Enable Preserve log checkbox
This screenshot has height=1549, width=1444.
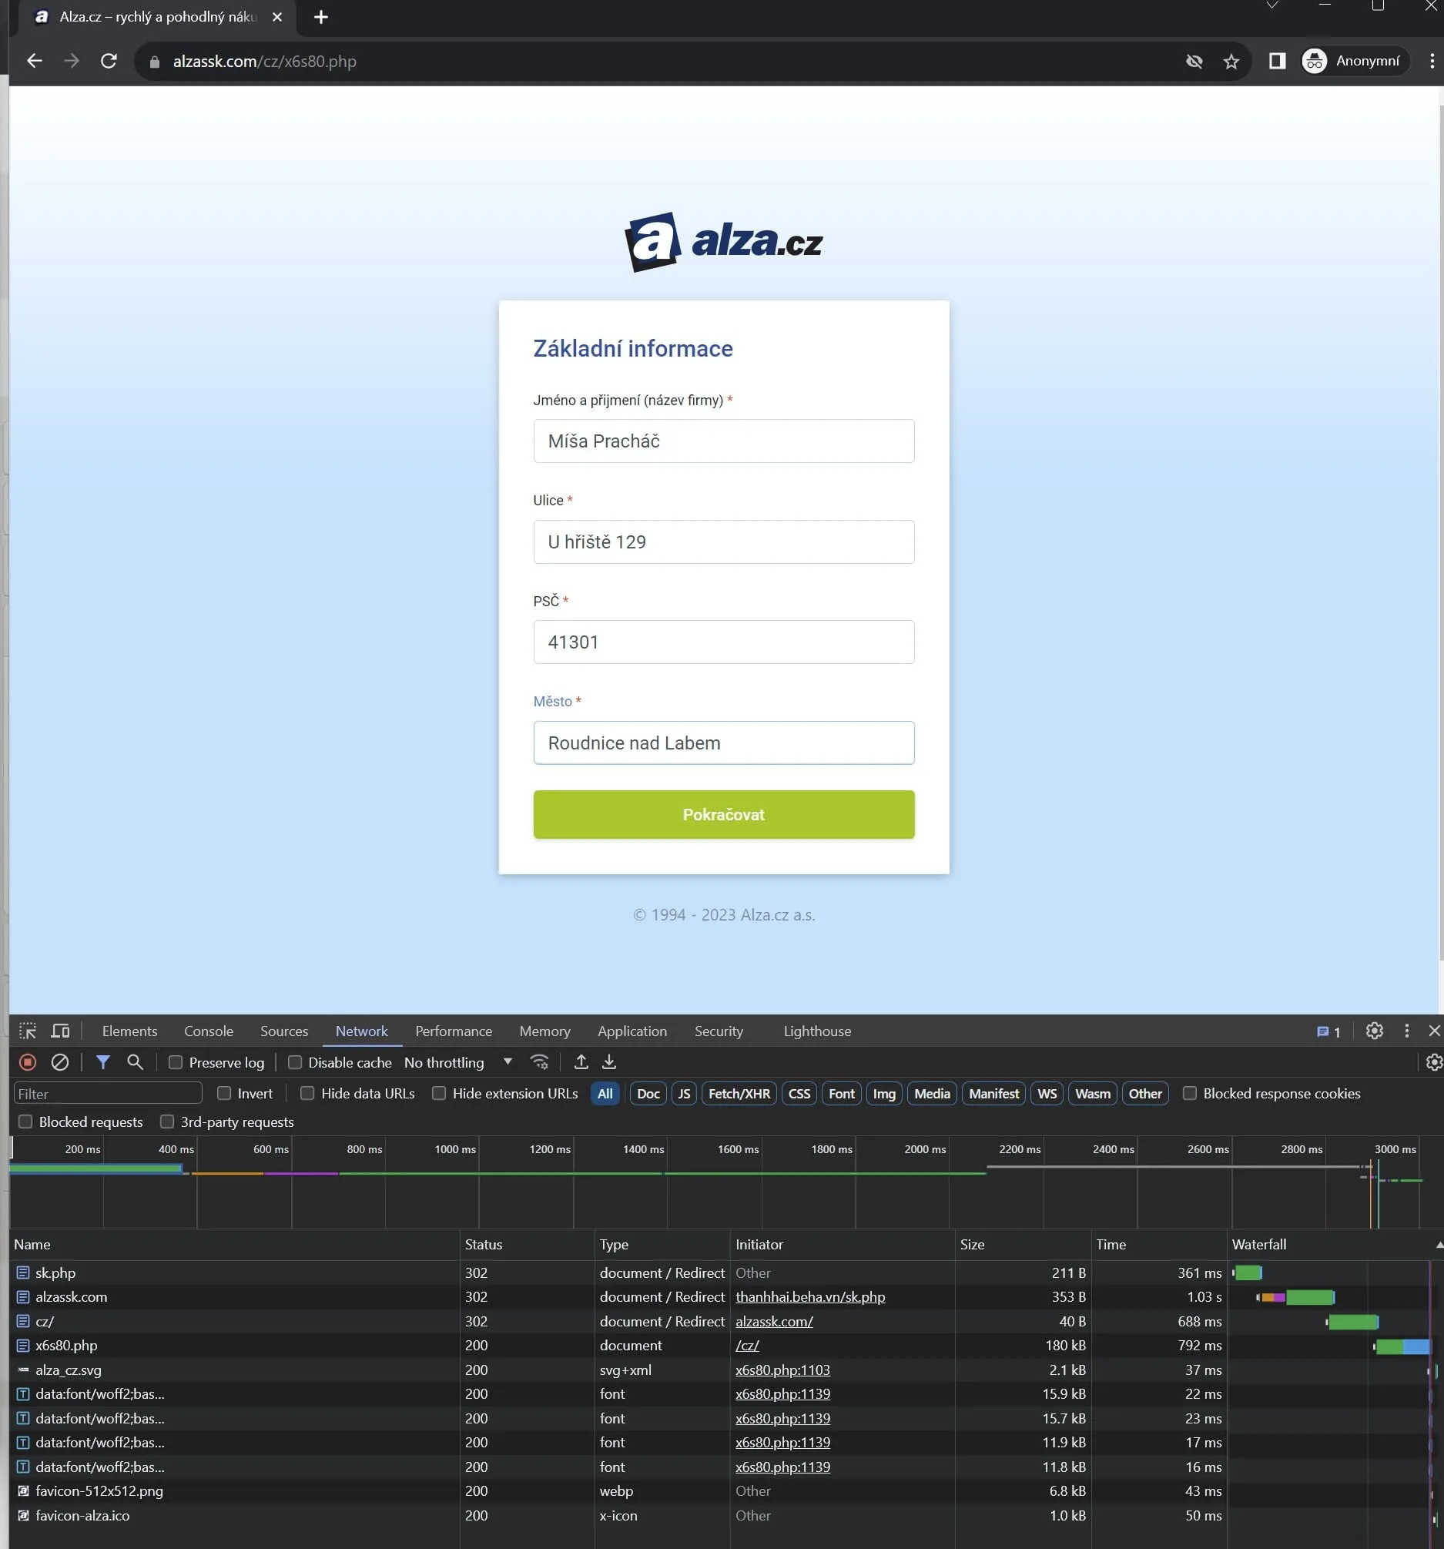coord(176,1062)
